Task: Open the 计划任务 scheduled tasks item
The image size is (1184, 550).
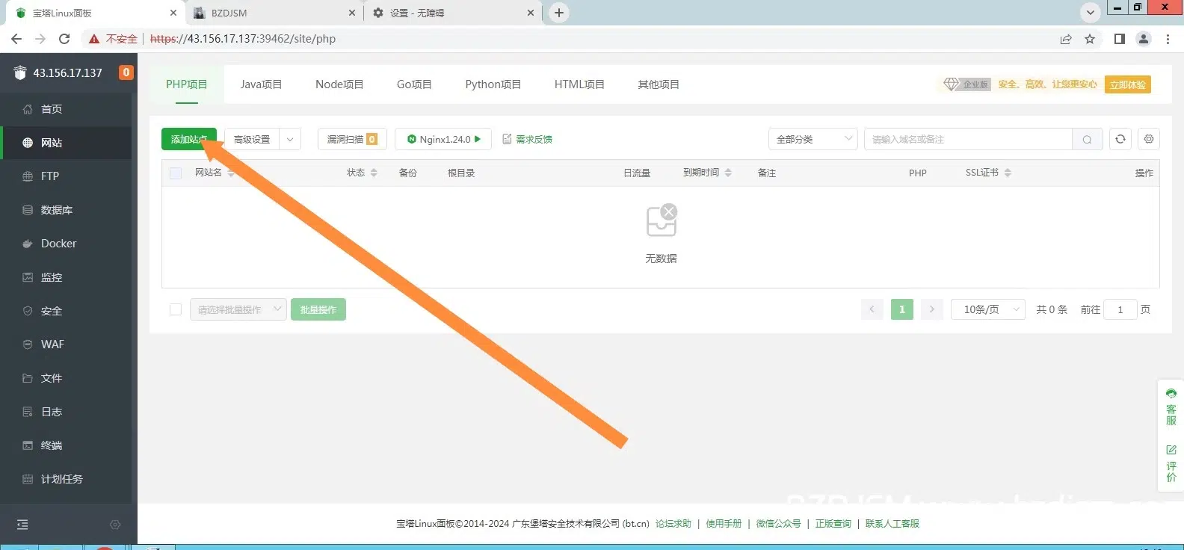Action: (66, 479)
